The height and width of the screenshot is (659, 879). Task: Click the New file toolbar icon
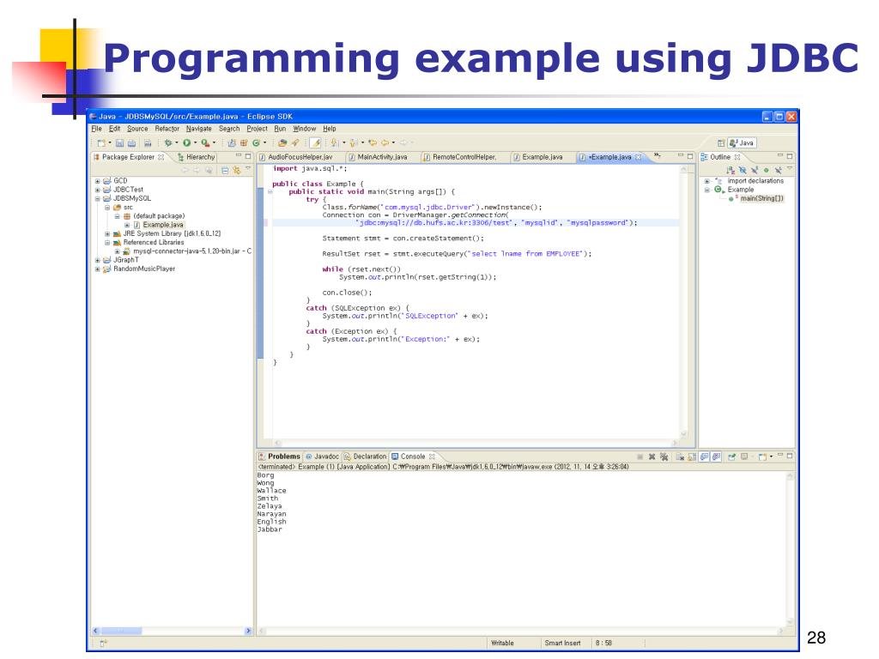[x=101, y=143]
